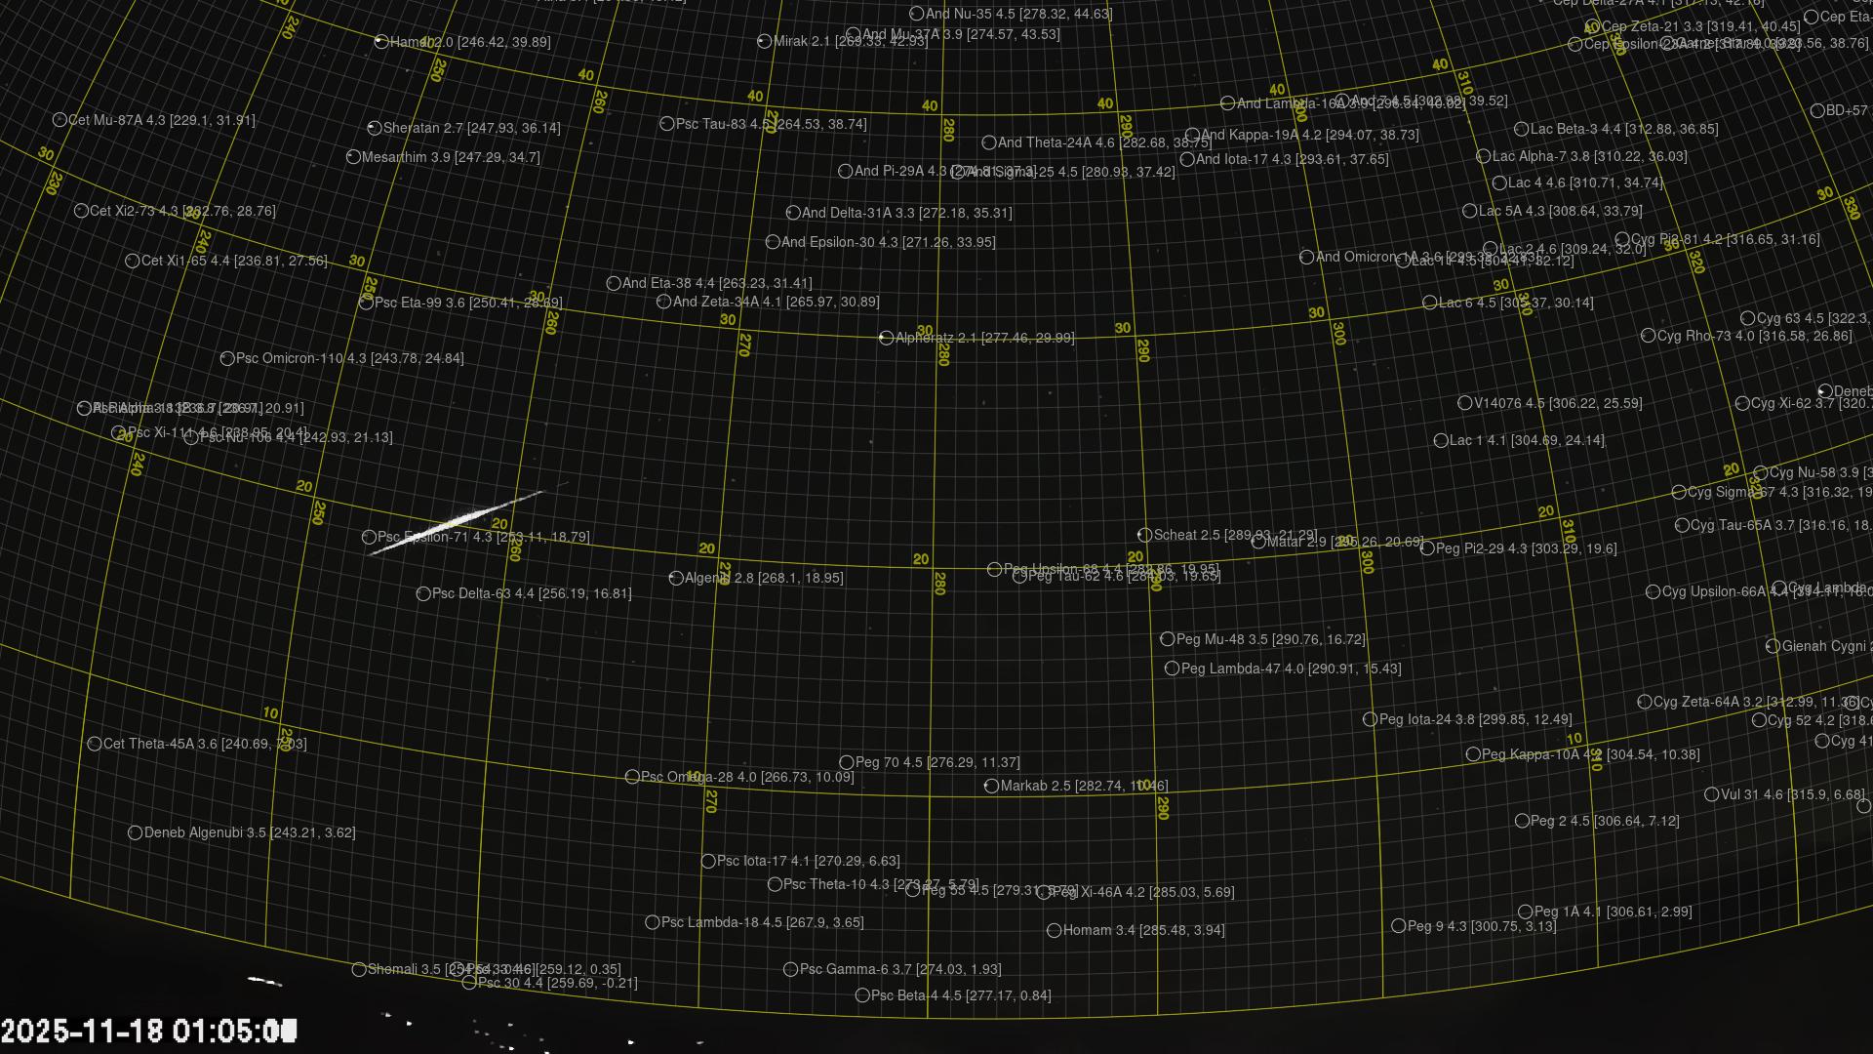
Task: Select the Homam star circle marker
Action: tap(1054, 930)
